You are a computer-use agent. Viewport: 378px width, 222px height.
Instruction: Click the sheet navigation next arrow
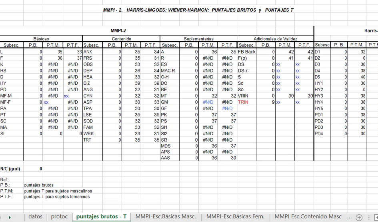10,217
